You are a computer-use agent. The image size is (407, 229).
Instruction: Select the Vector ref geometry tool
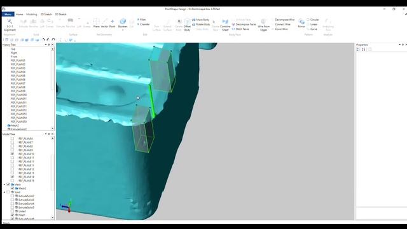[x=104, y=23]
